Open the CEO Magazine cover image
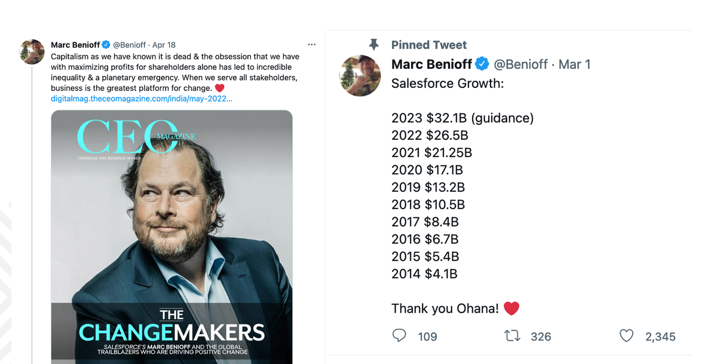This screenshot has height=364, width=717. pyautogui.click(x=171, y=237)
